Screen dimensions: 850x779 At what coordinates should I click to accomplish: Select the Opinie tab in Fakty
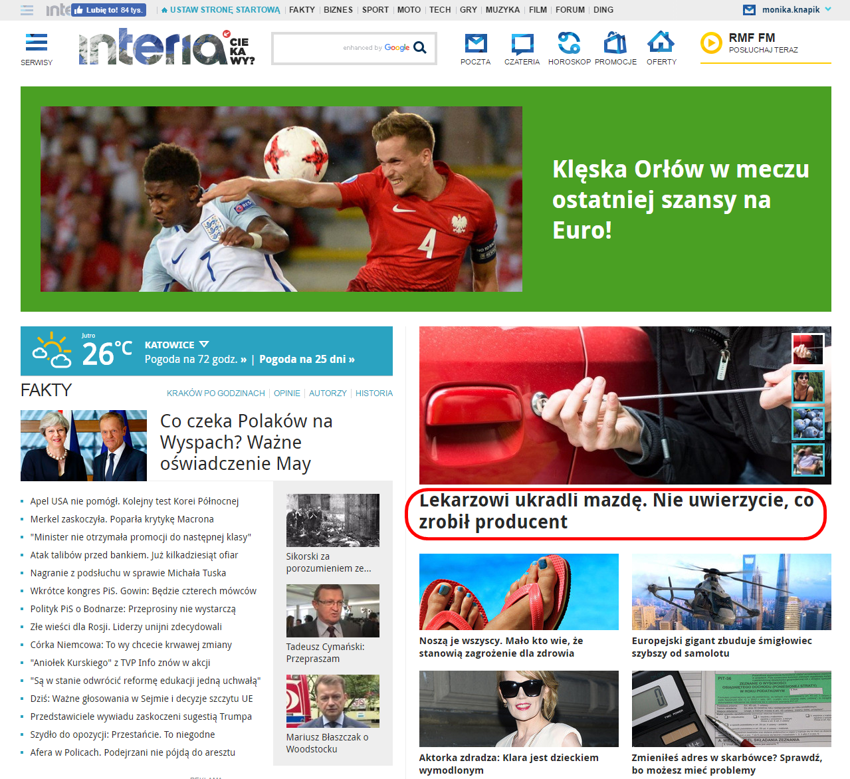point(287,393)
